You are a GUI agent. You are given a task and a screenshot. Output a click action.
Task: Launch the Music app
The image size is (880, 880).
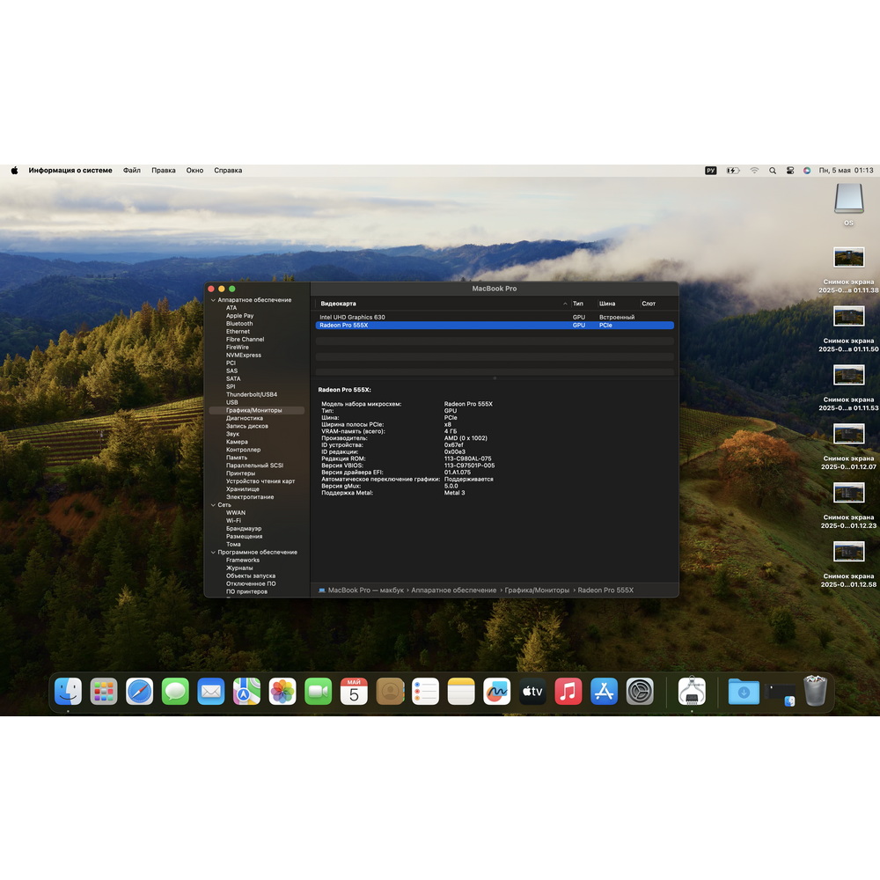568,692
